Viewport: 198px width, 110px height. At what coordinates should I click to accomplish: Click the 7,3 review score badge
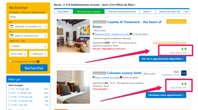click(x=184, y=73)
